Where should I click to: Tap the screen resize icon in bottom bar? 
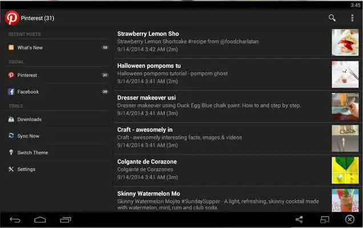pos(325,219)
